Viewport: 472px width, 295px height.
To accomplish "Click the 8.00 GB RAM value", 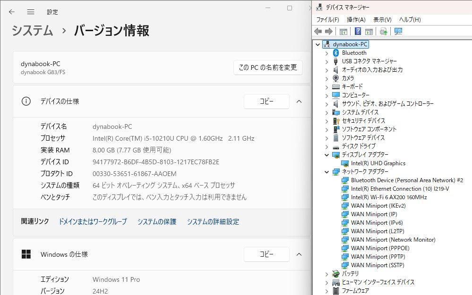I will pyautogui.click(x=132, y=150).
